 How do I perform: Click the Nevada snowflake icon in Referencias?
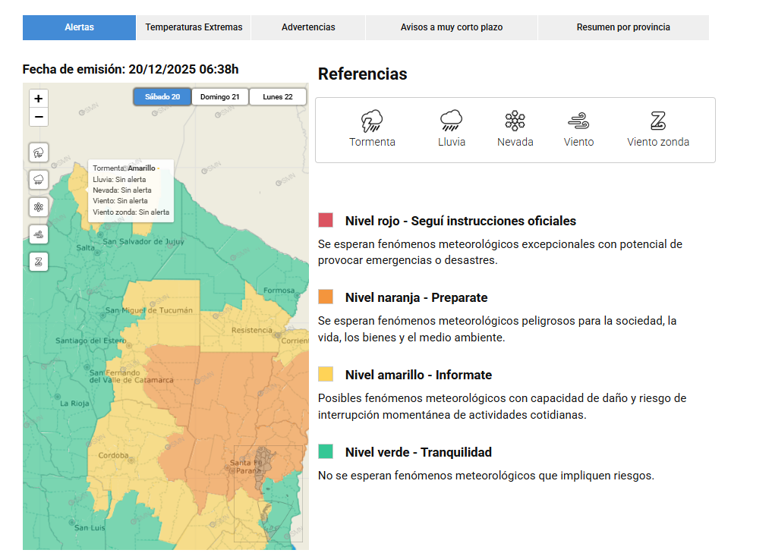point(515,121)
